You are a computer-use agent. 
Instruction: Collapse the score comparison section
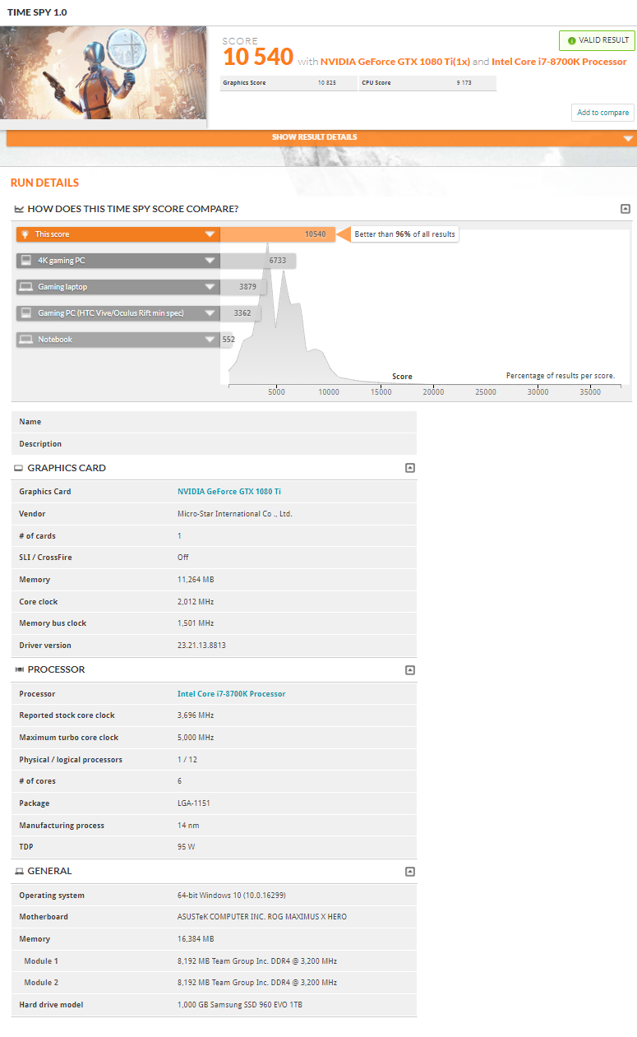pyautogui.click(x=625, y=209)
